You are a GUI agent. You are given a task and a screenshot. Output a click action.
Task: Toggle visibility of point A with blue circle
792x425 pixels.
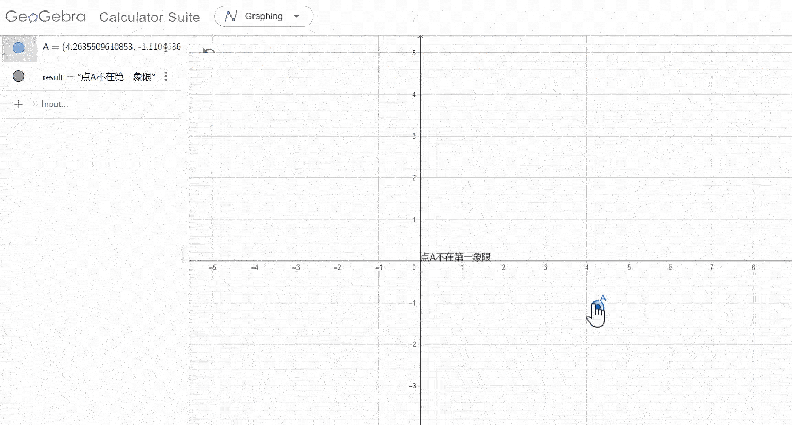tap(18, 48)
